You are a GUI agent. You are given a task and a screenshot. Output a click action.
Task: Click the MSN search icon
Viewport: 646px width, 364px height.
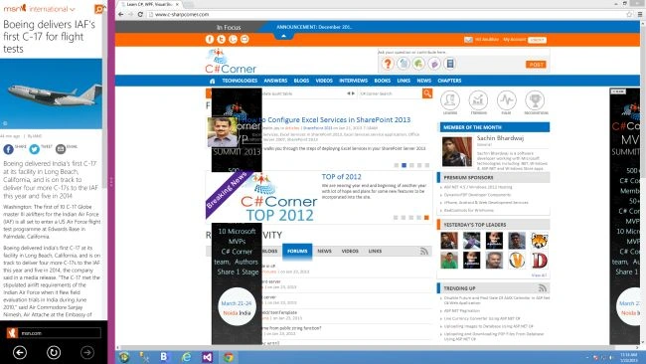tap(98, 9)
